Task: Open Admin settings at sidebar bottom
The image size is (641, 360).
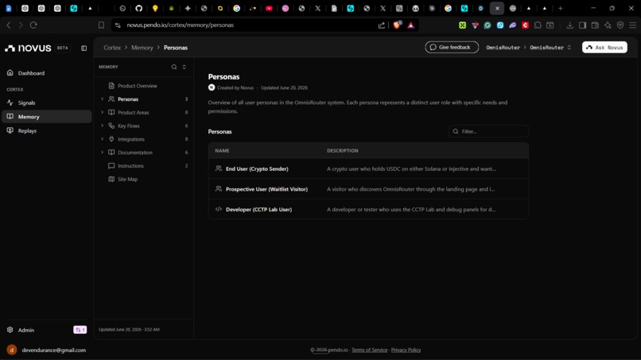Action: click(x=26, y=330)
